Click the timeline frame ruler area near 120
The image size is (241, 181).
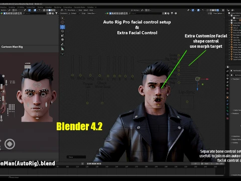point(87,167)
